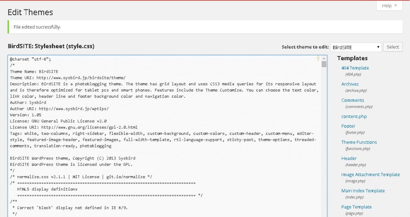Image resolution: width=410 pixels, height=217 pixels.
Task: Open the Main Index Template link
Action: click(x=363, y=190)
